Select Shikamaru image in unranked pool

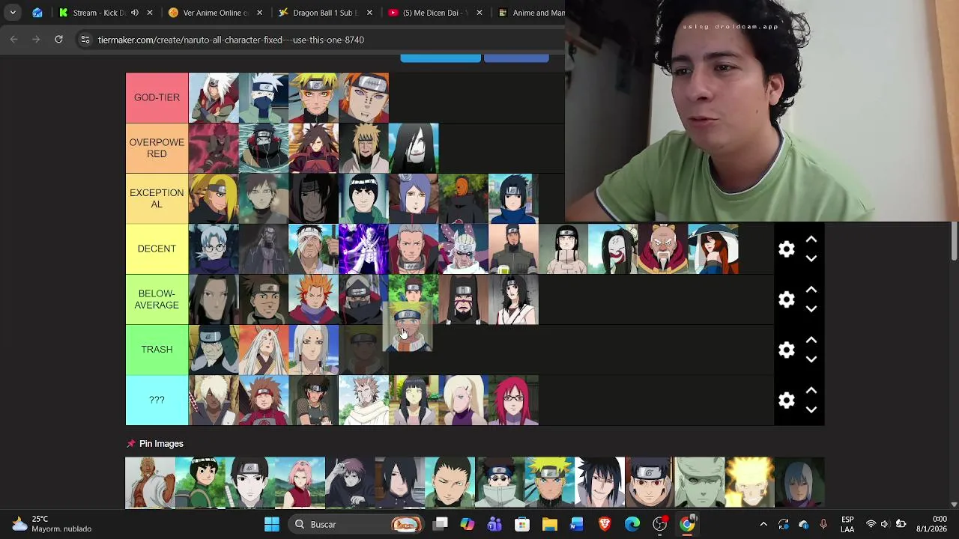point(450,483)
